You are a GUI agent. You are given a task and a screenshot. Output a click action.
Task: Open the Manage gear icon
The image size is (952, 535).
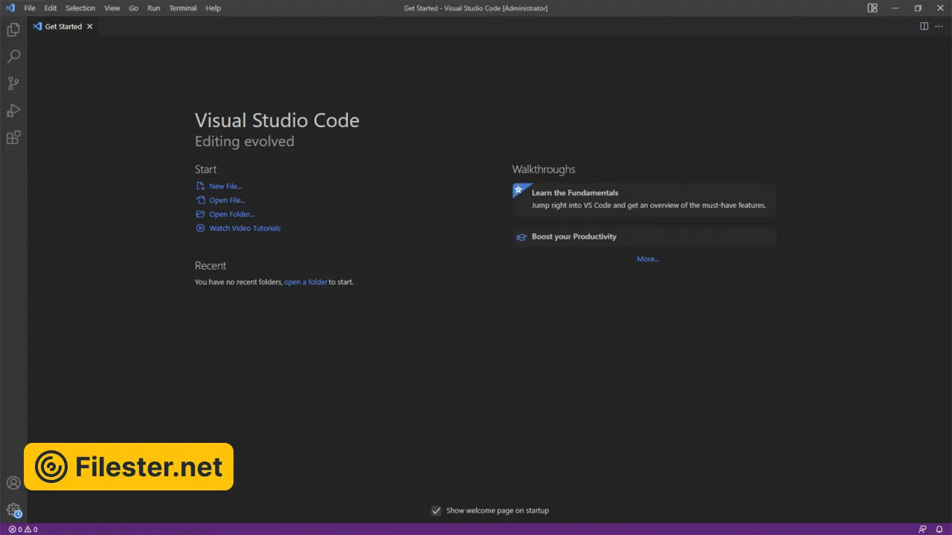(13, 510)
